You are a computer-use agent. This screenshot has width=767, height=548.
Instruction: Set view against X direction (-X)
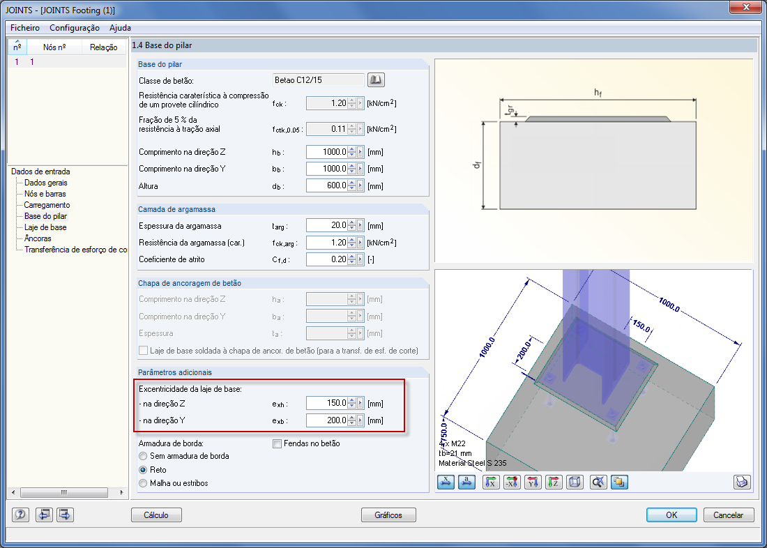[512, 482]
